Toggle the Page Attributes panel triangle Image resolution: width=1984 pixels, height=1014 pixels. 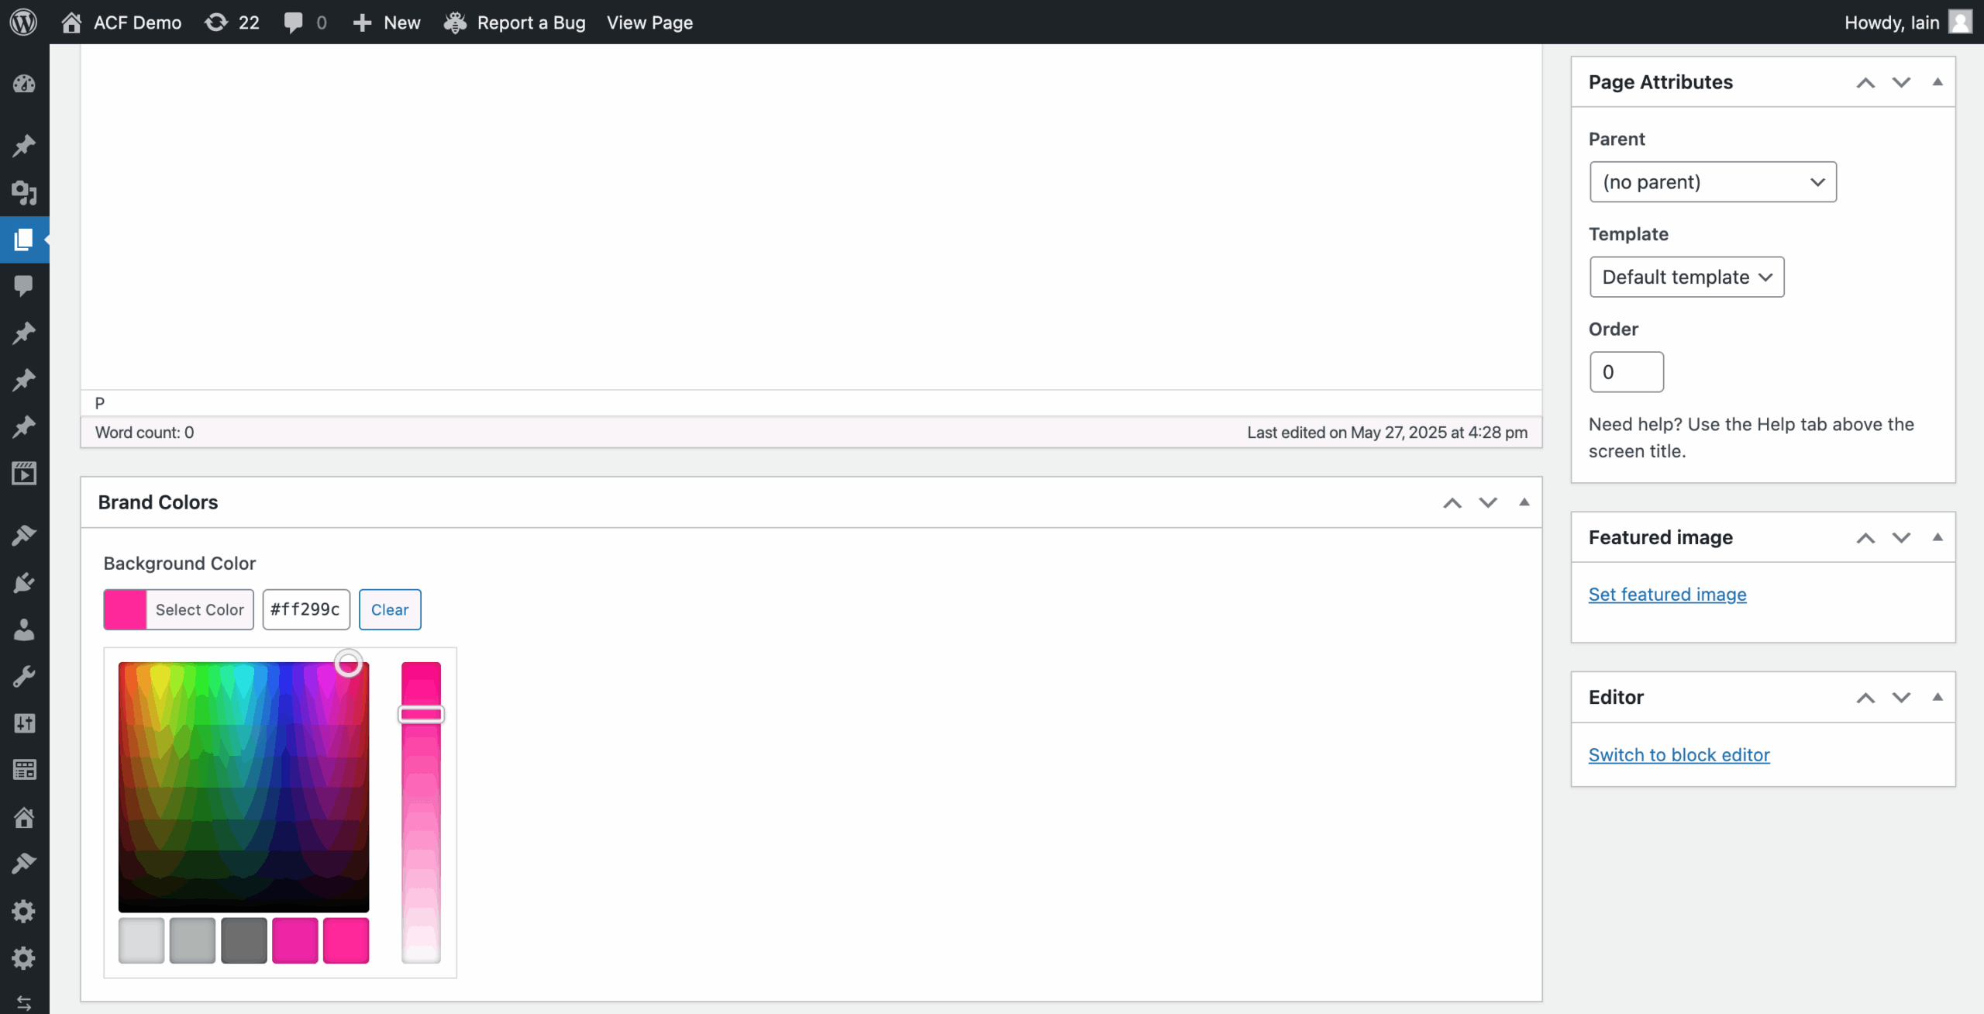coord(1937,82)
